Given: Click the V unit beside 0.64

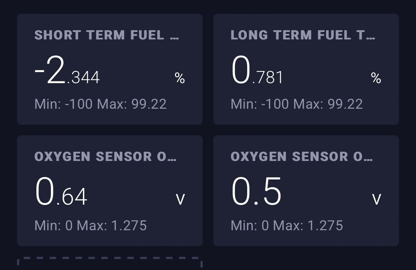Looking at the screenshot, I should click(181, 199).
